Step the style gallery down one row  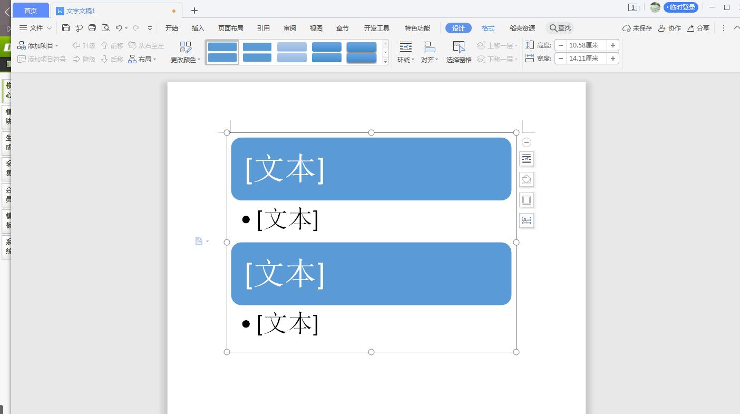[x=386, y=52]
